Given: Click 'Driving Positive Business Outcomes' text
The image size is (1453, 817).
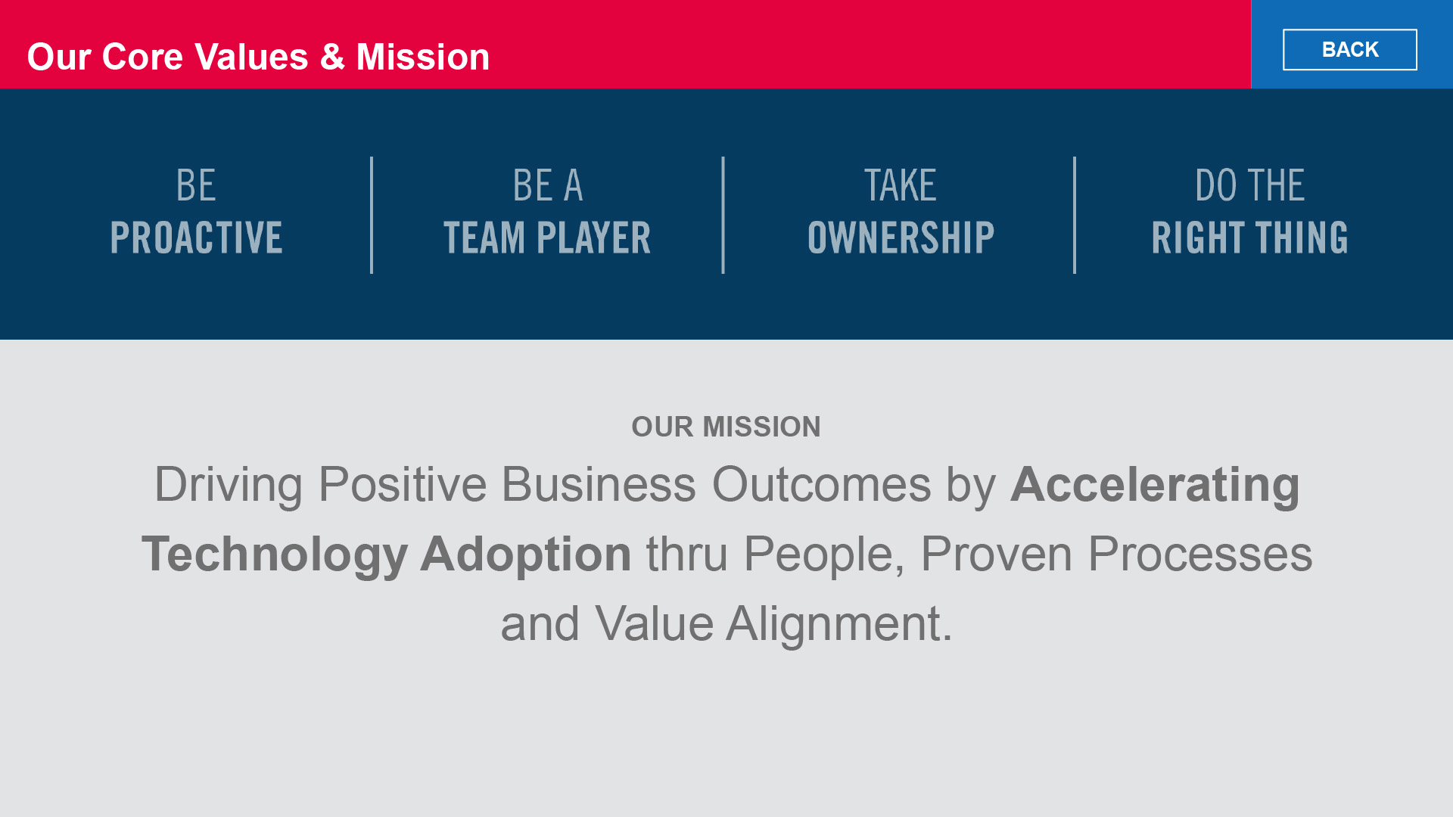Looking at the screenshot, I should (542, 484).
